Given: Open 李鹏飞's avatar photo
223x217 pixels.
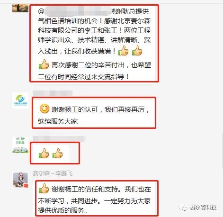Looking at the screenshot, I should tap(20, 180).
